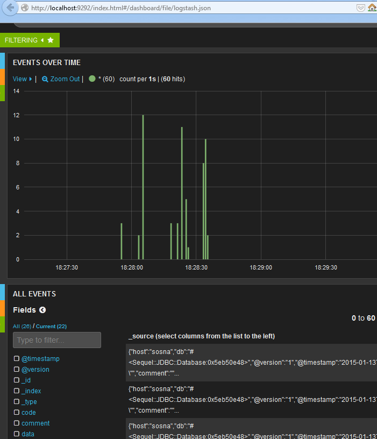The height and width of the screenshot is (439, 377).
Task: Check the _id field checkbox
Action: 17,380
